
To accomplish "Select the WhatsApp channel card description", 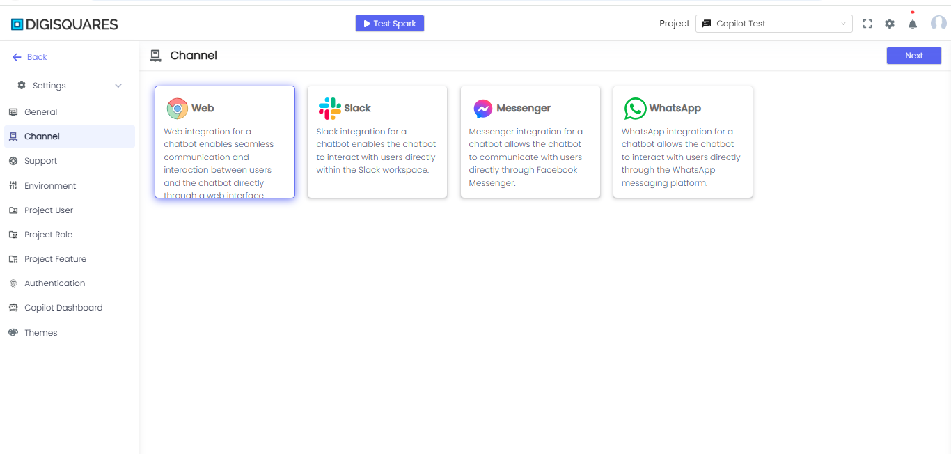I will tap(681, 157).
